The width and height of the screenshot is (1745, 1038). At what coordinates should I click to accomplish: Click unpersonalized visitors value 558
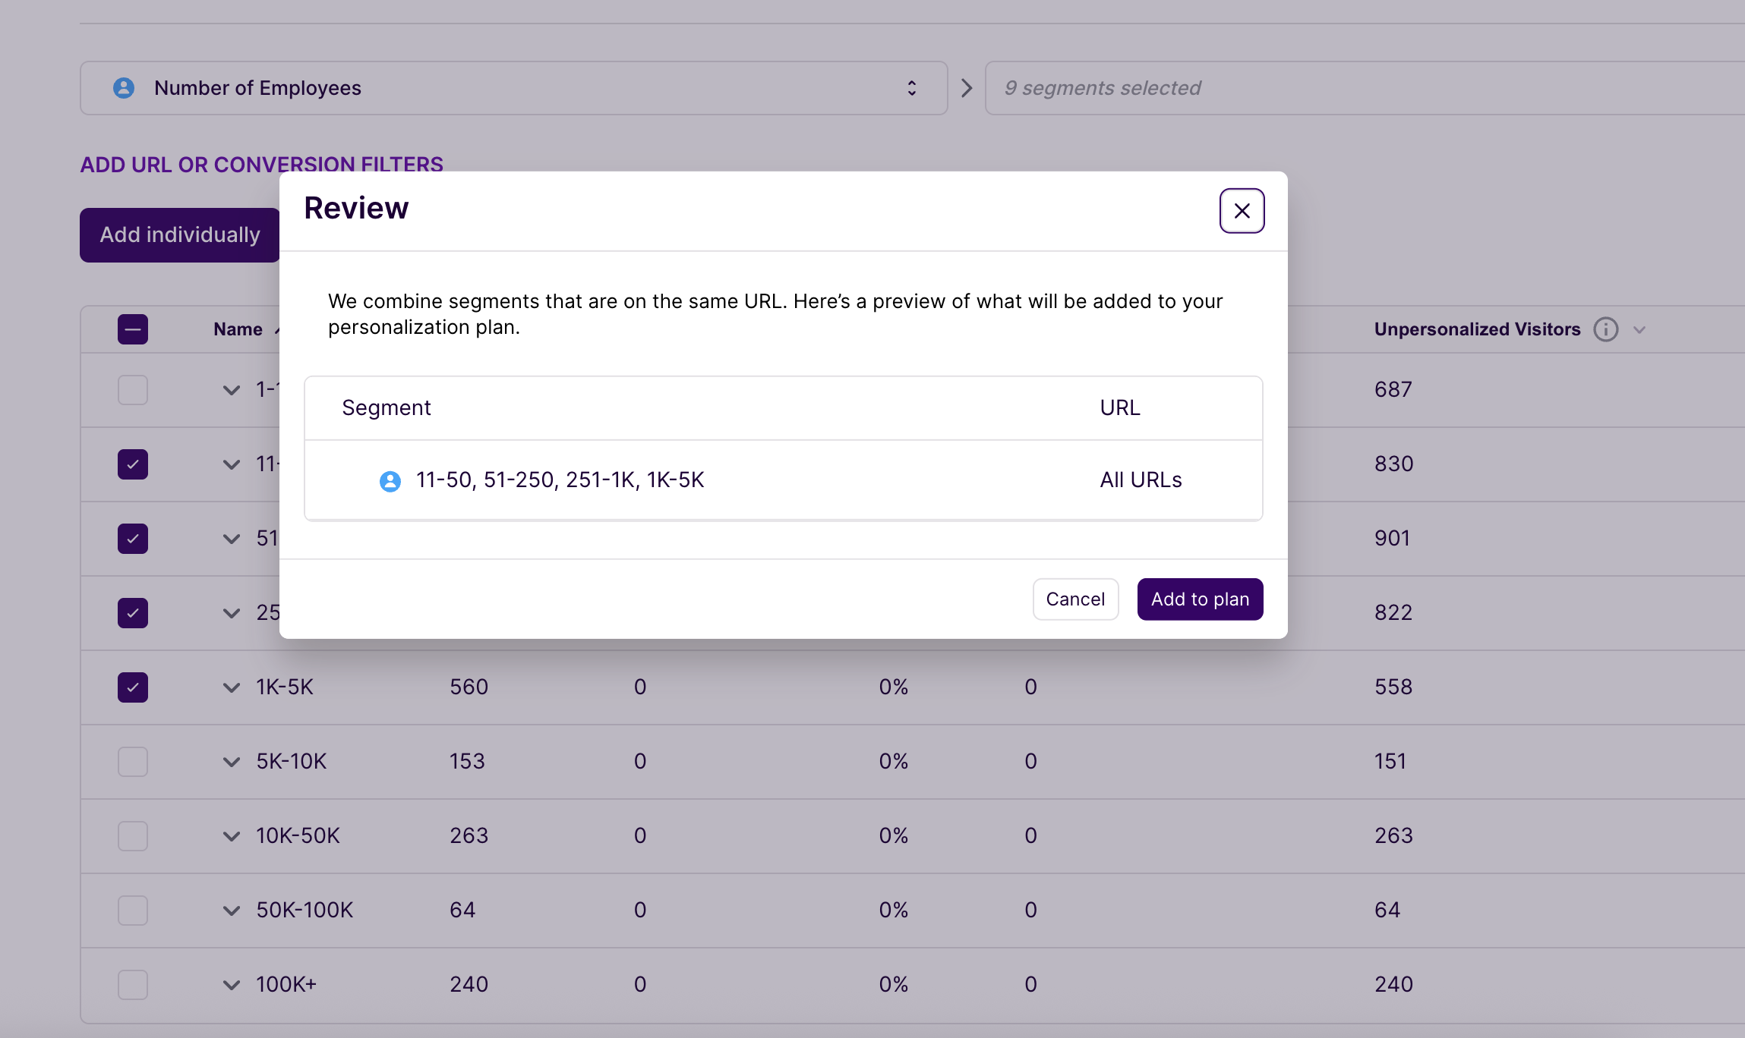coord(1393,687)
